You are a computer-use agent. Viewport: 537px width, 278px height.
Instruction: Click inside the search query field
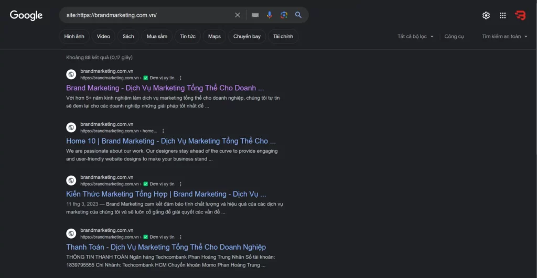(147, 15)
